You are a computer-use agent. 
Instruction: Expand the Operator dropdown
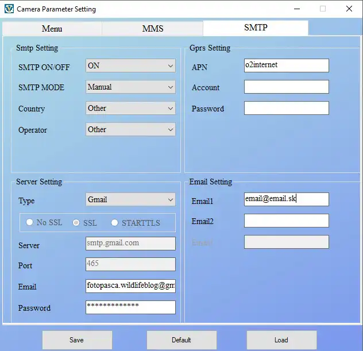(130, 130)
